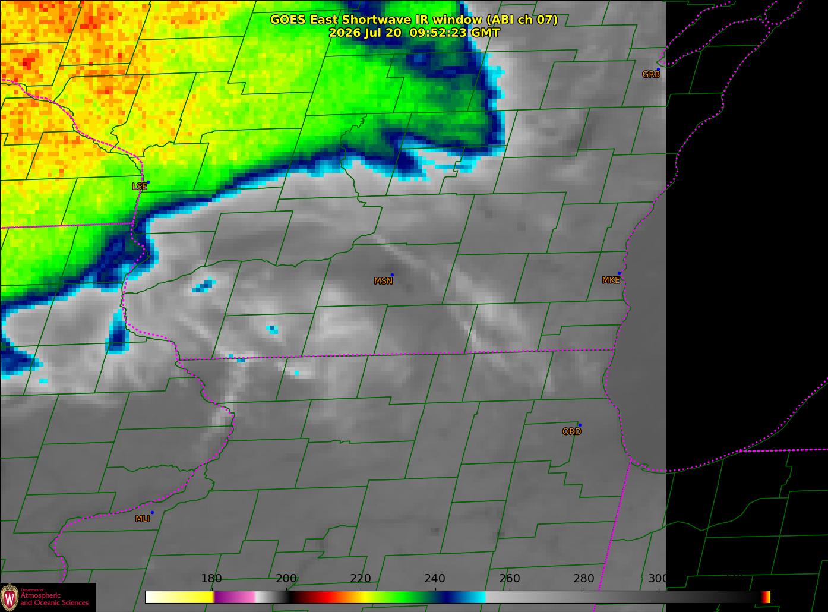This screenshot has width=828, height=612.
Task: Click the 280 colorbar scale label
Action: click(x=583, y=579)
